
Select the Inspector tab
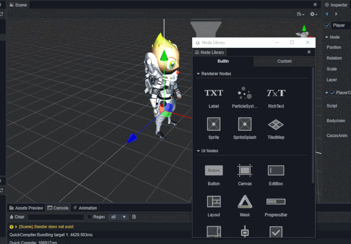[x=336, y=5]
